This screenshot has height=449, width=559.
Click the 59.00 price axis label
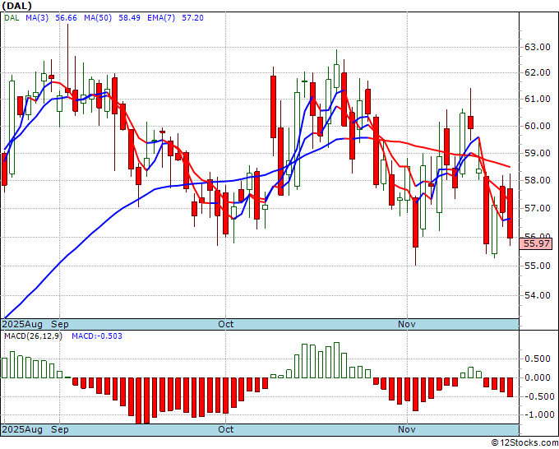538,153
